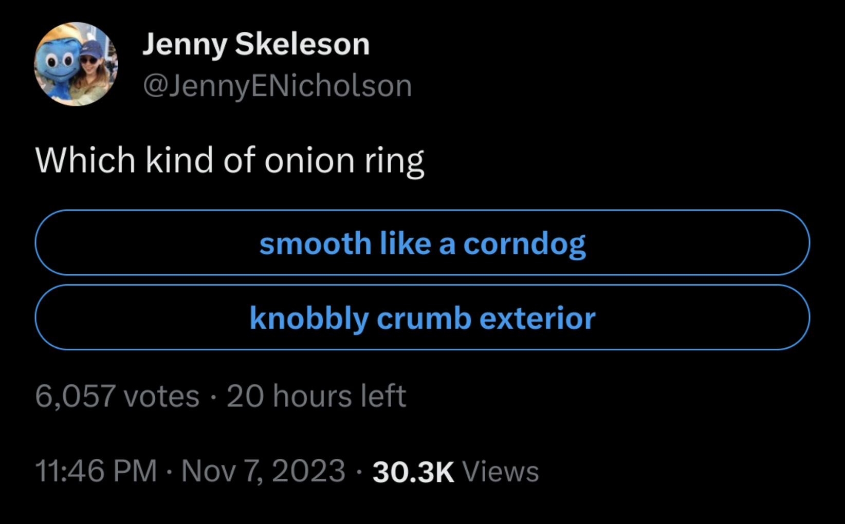Click the word corndog in the first poll option
Screen dimensions: 845x524
tap(524, 244)
